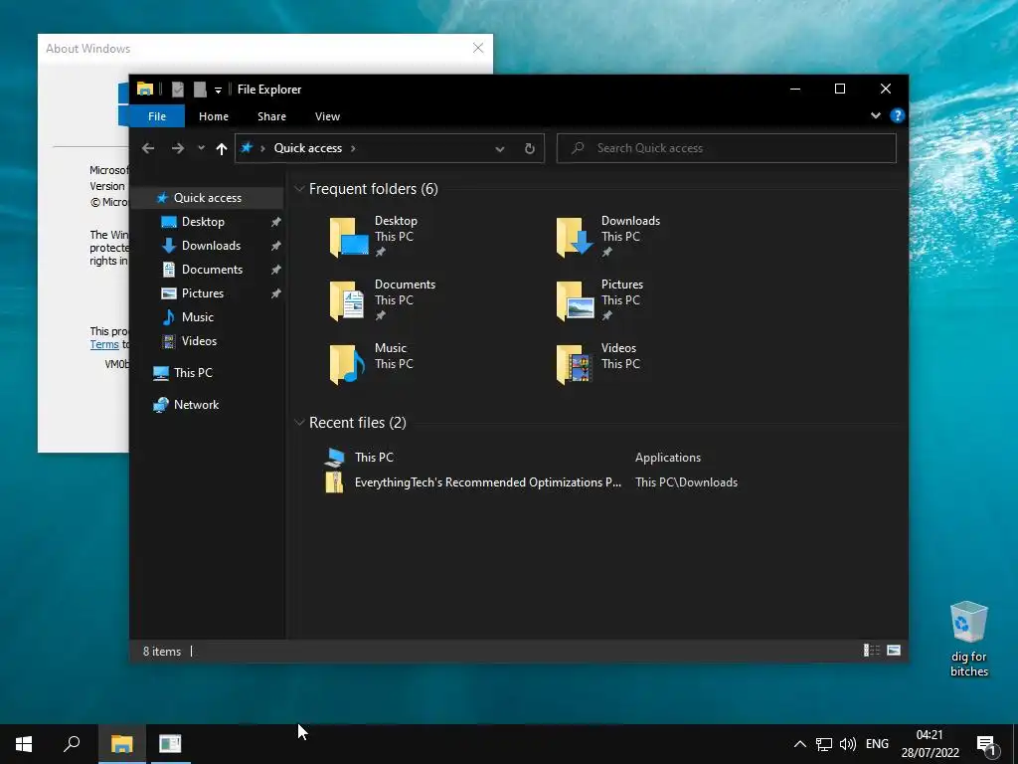Click the ENG language indicator
1018x764 pixels.
pyautogui.click(x=877, y=744)
